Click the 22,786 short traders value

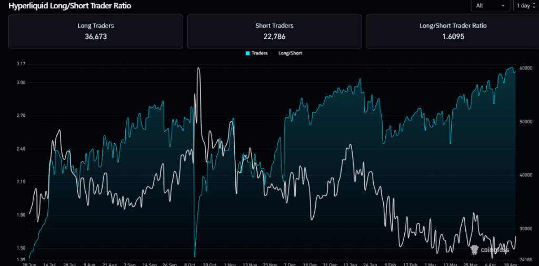[x=274, y=37]
